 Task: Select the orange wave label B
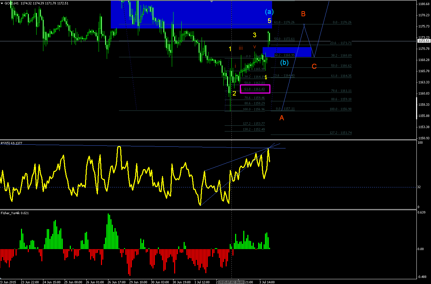(x=304, y=14)
